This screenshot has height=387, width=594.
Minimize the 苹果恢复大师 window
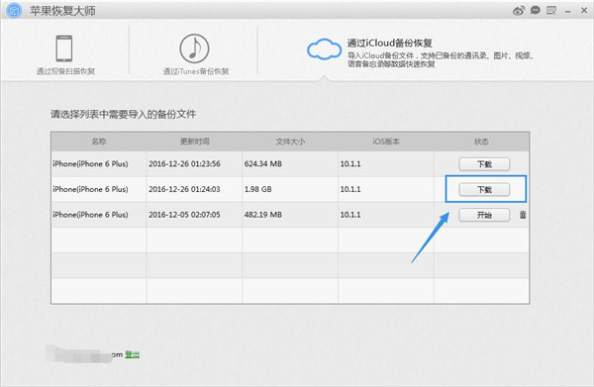(x=567, y=11)
